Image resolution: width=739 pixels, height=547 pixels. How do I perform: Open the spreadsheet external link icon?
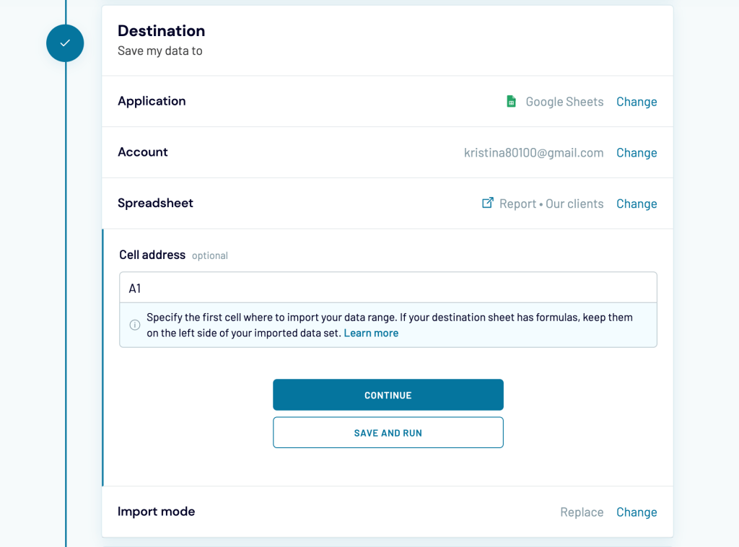tap(488, 203)
